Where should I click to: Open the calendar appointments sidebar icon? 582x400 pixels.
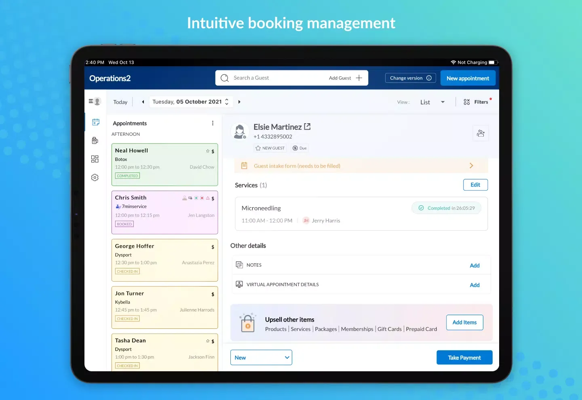(95, 122)
